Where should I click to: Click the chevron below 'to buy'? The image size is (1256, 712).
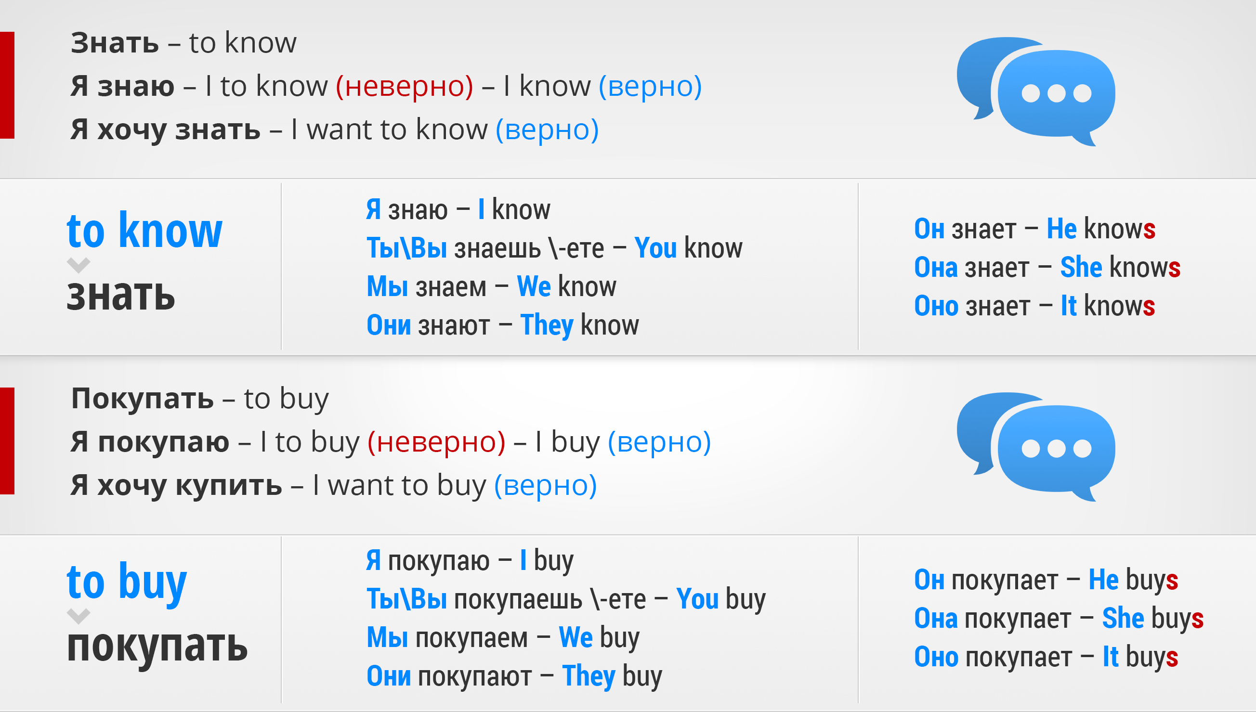(x=78, y=616)
